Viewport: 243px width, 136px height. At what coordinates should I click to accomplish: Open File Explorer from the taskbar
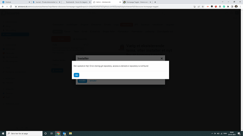[70, 134]
